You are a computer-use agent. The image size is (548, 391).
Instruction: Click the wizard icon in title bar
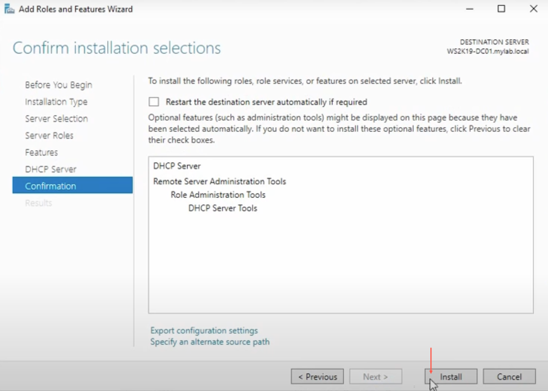(9, 9)
